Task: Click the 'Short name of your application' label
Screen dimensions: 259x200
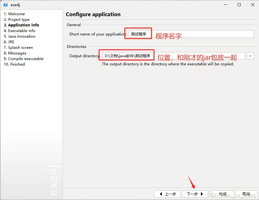Action: click(x=98, y=34)
